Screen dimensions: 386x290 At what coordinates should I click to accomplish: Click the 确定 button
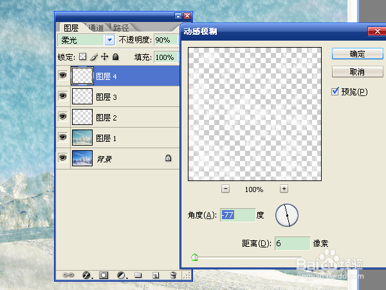pos(358,53)
